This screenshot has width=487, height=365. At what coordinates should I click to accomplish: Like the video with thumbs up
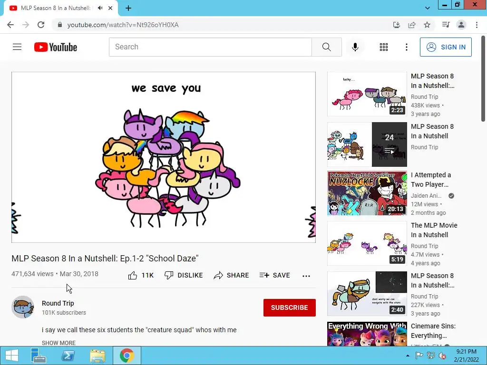[x=141, y=275]
